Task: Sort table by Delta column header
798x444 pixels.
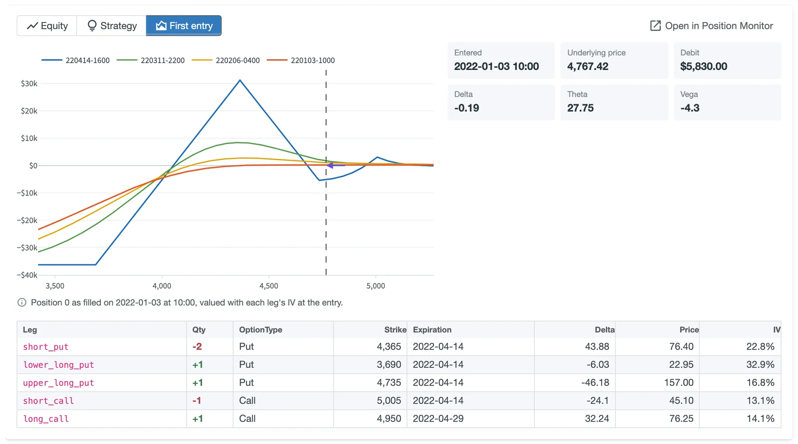Action: click(x=575, y=330)
